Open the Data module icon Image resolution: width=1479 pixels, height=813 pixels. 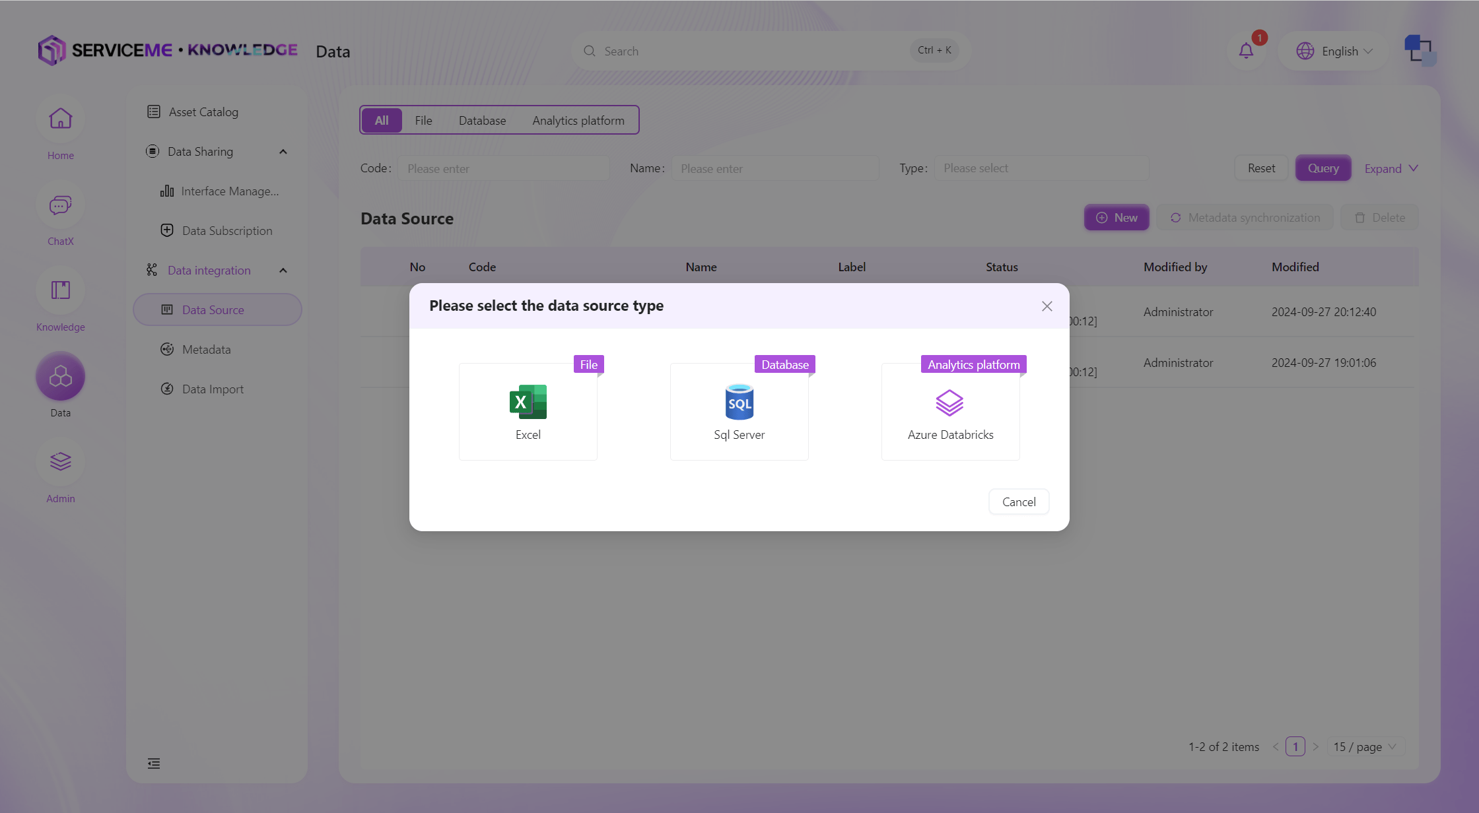click(61, 377)
